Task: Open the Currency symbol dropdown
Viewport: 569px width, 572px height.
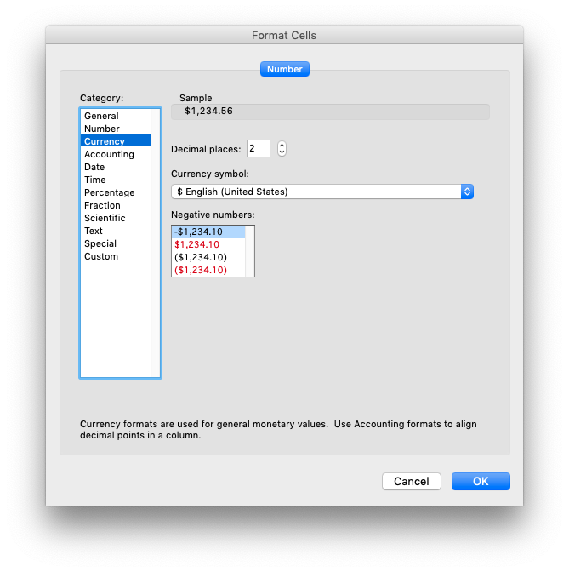Action: 322,192
